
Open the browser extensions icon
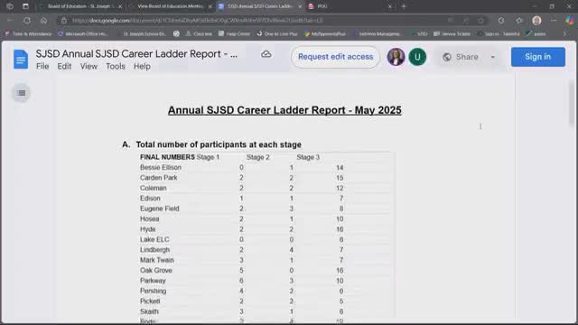click(x=501, y=20)
